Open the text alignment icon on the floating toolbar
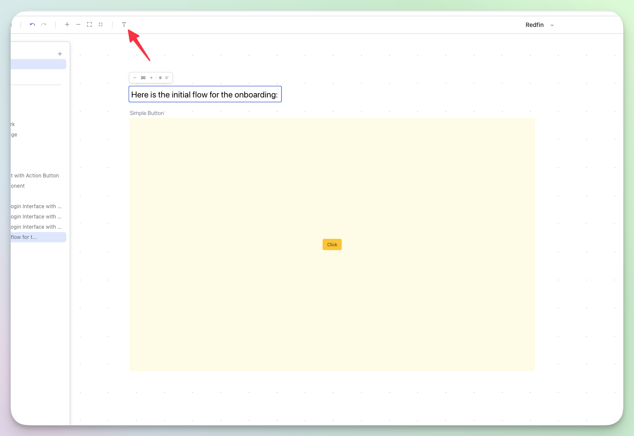634x436 pixels. pyautogui.click(x=167, y=78)
